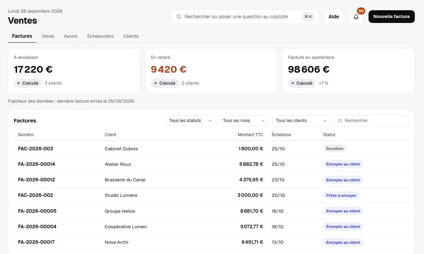
Task: Click Calculé badge under En retard
Action: pos(165,83)
